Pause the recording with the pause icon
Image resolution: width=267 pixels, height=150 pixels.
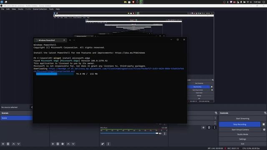[264, 124]
